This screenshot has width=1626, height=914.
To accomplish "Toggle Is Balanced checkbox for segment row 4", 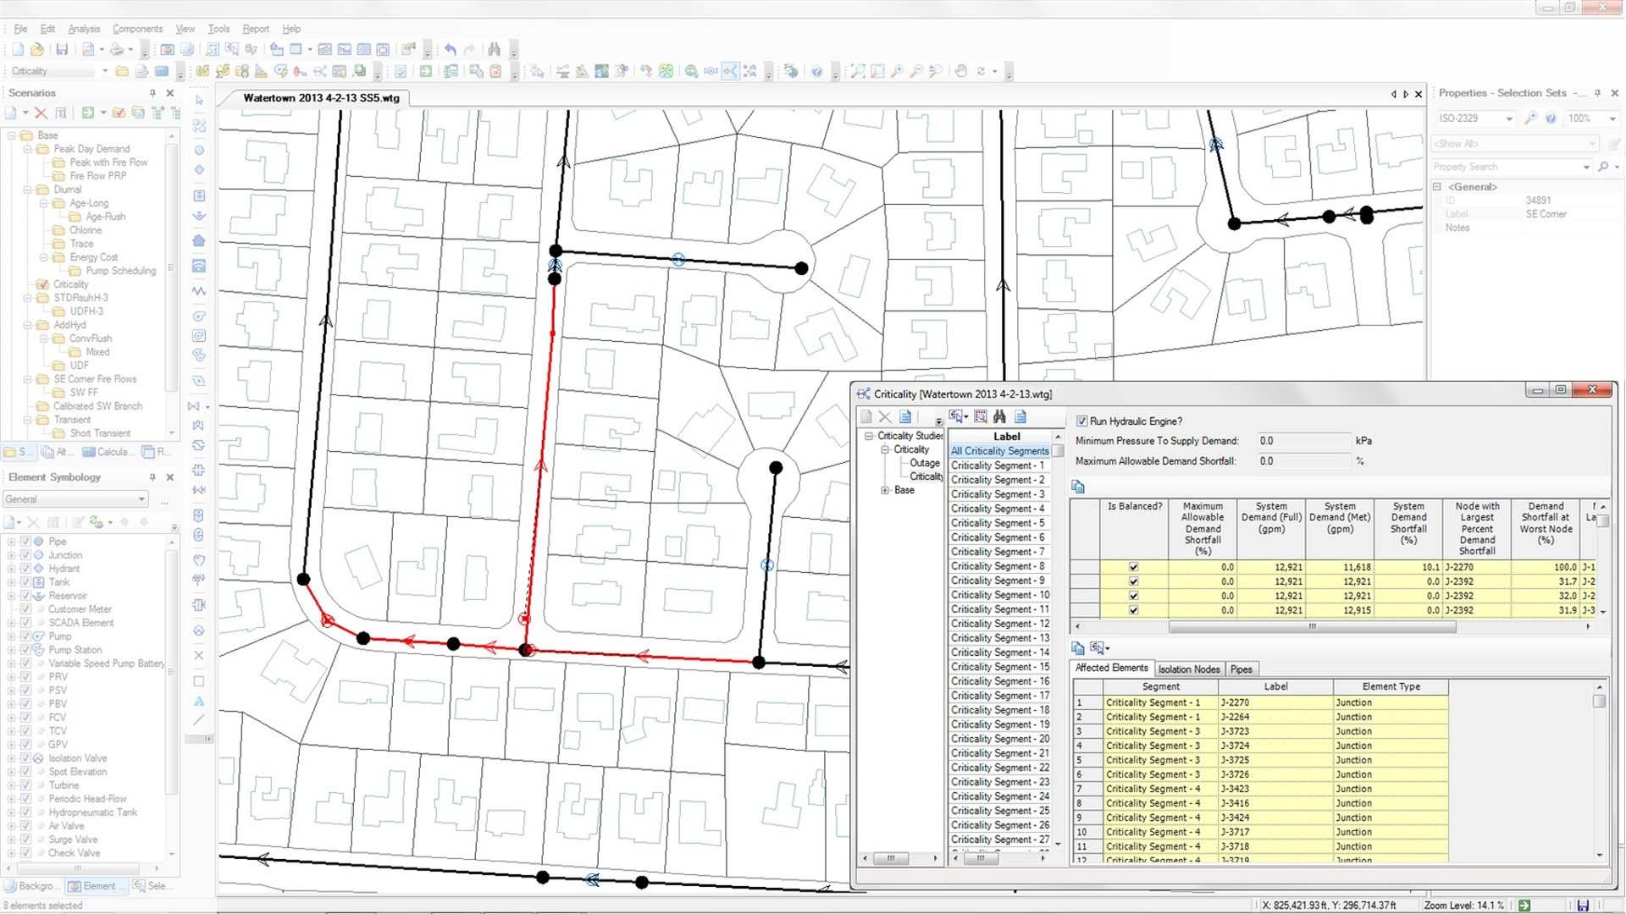I will click(x=1133, y=609).
